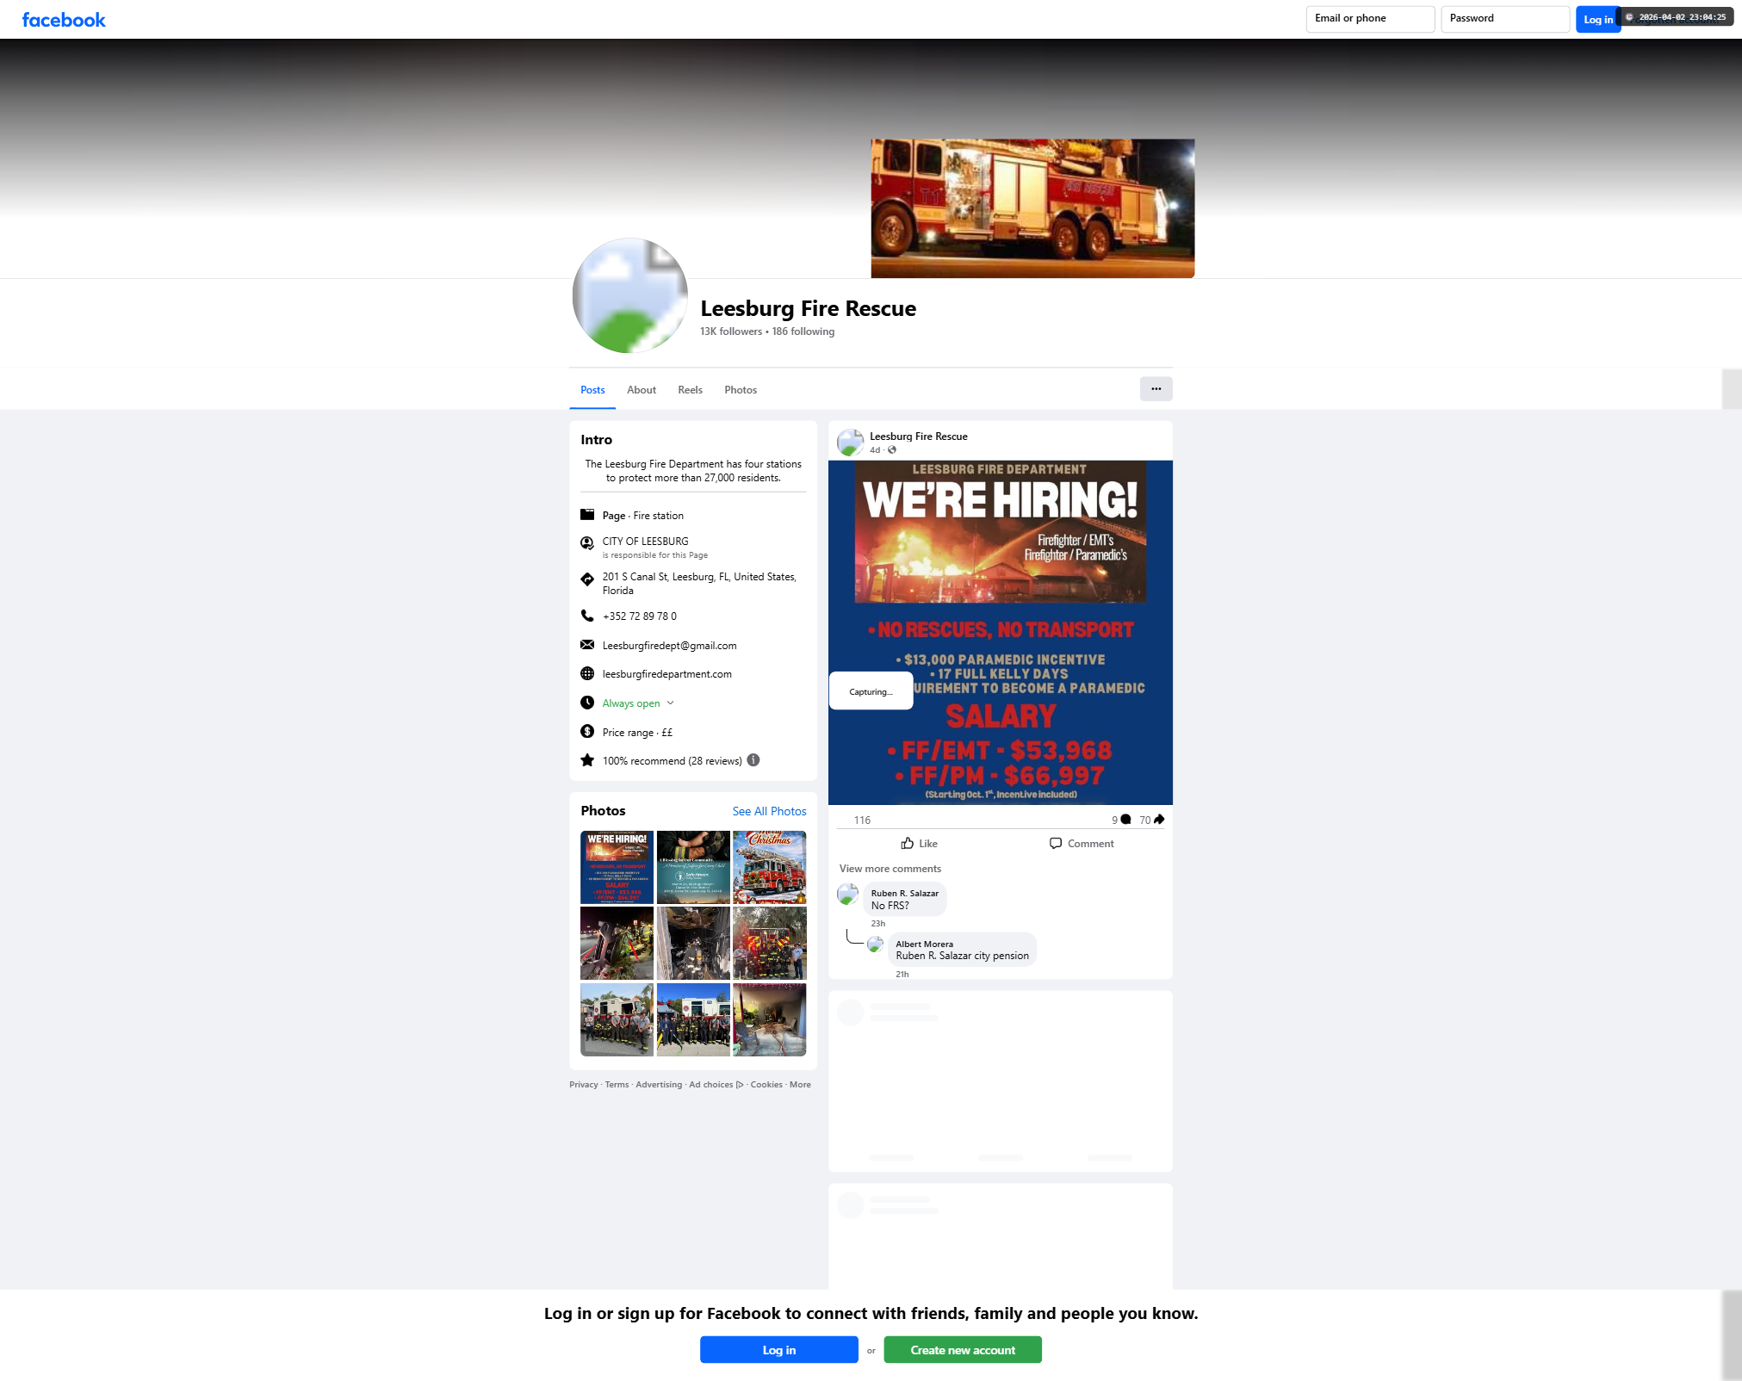Click the post's 4d timestamp
The width and height of the screenshot is (1742, 1381).
point(875,450)
